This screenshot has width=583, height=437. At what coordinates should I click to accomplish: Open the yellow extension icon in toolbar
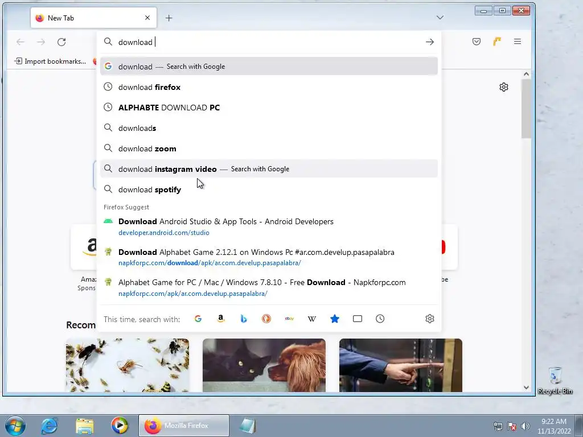coord(497,42)
